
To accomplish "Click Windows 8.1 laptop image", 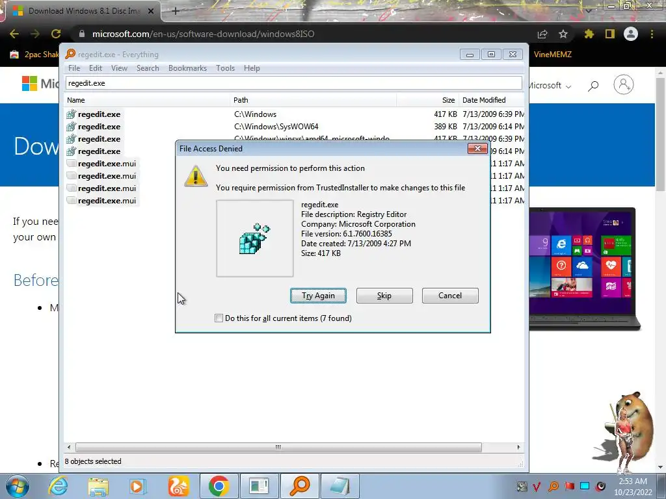I will point(585,268).
